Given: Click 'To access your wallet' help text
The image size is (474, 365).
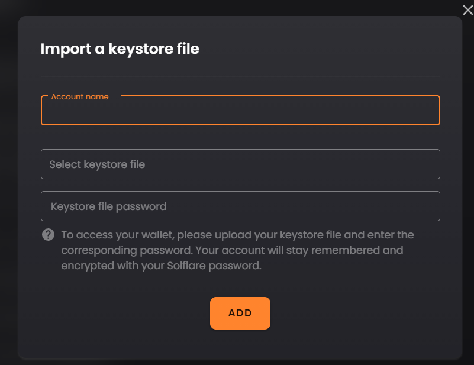Looking at the screenshot, I should click(112, 235).
